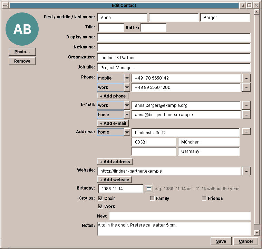Click the + Add website button
The height and width of the screenshot is (249, 262).
[x=115, y=180]
